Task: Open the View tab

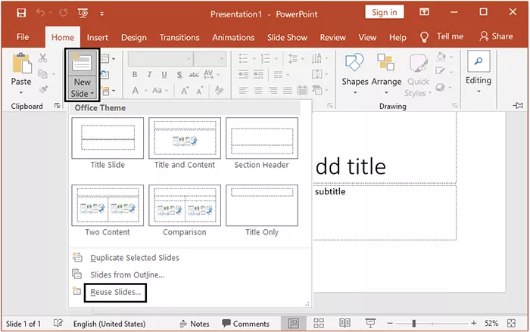Action: pyautogui.click(x=367, y=37)
